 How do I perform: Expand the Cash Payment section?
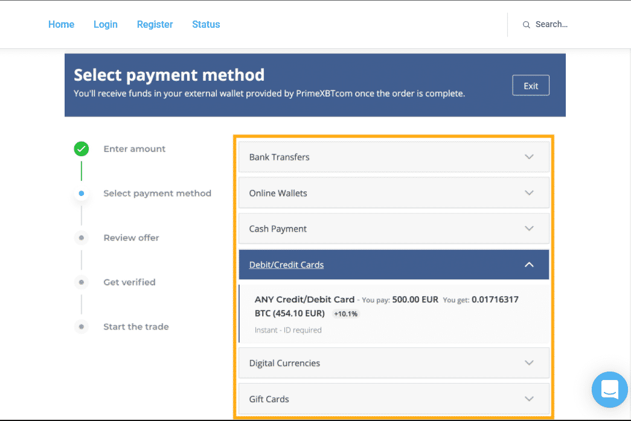tap(394, 229)
